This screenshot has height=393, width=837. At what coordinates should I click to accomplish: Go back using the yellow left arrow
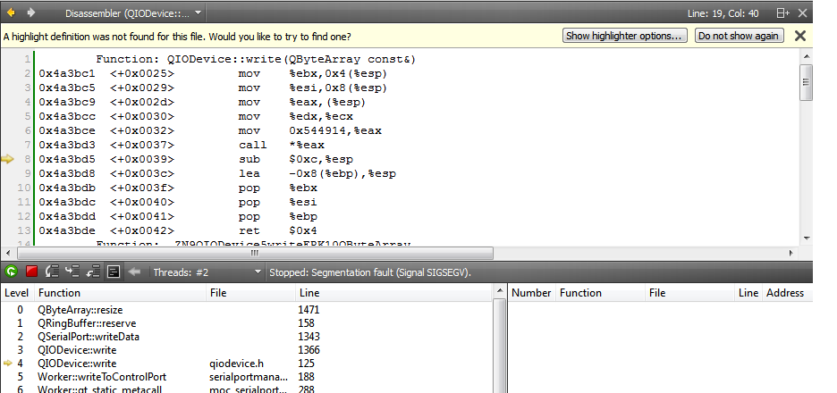click(10, 13)
